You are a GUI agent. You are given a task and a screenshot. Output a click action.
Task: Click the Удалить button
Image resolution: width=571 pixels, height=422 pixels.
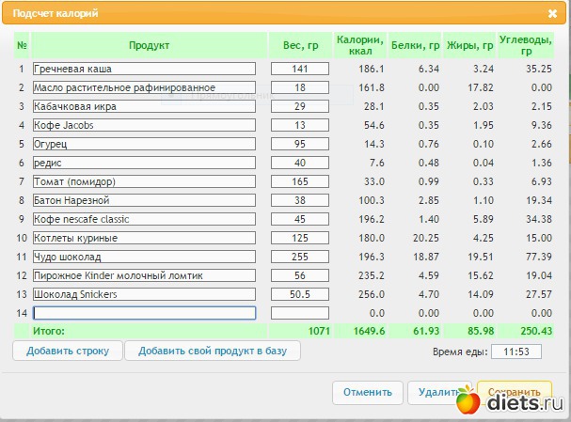click(x=439, y=393)
